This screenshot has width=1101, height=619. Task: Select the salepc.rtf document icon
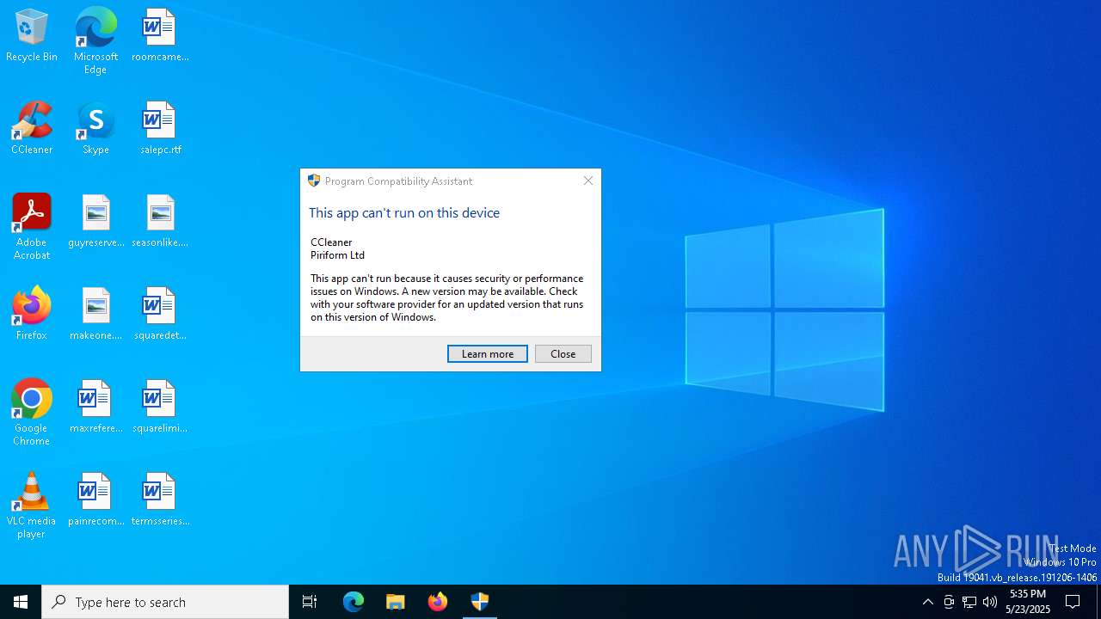click(x=160, y=129)
